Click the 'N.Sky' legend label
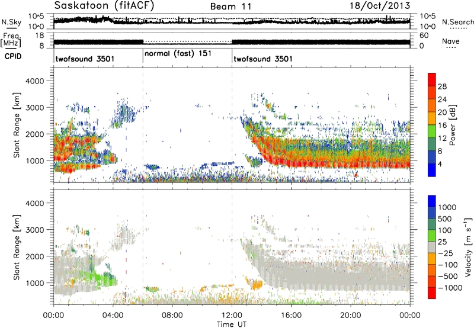This screenshot has width=474, height=328. pos(11,22)
